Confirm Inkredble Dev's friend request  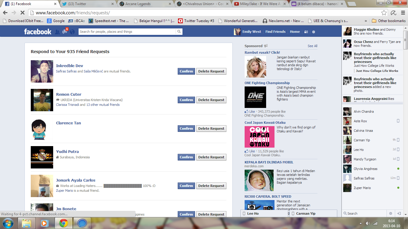pyautogui.click(x=186, y=71)
